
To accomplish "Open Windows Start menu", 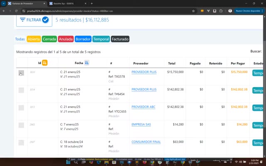I will coord(68,162).
